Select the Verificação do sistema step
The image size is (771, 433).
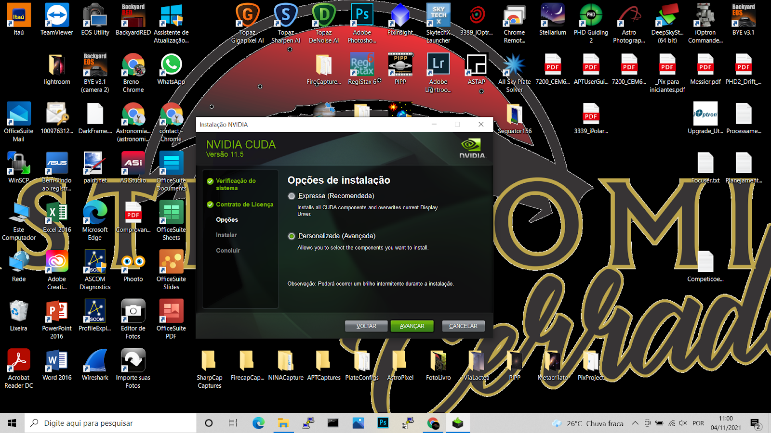click(236, 184)
